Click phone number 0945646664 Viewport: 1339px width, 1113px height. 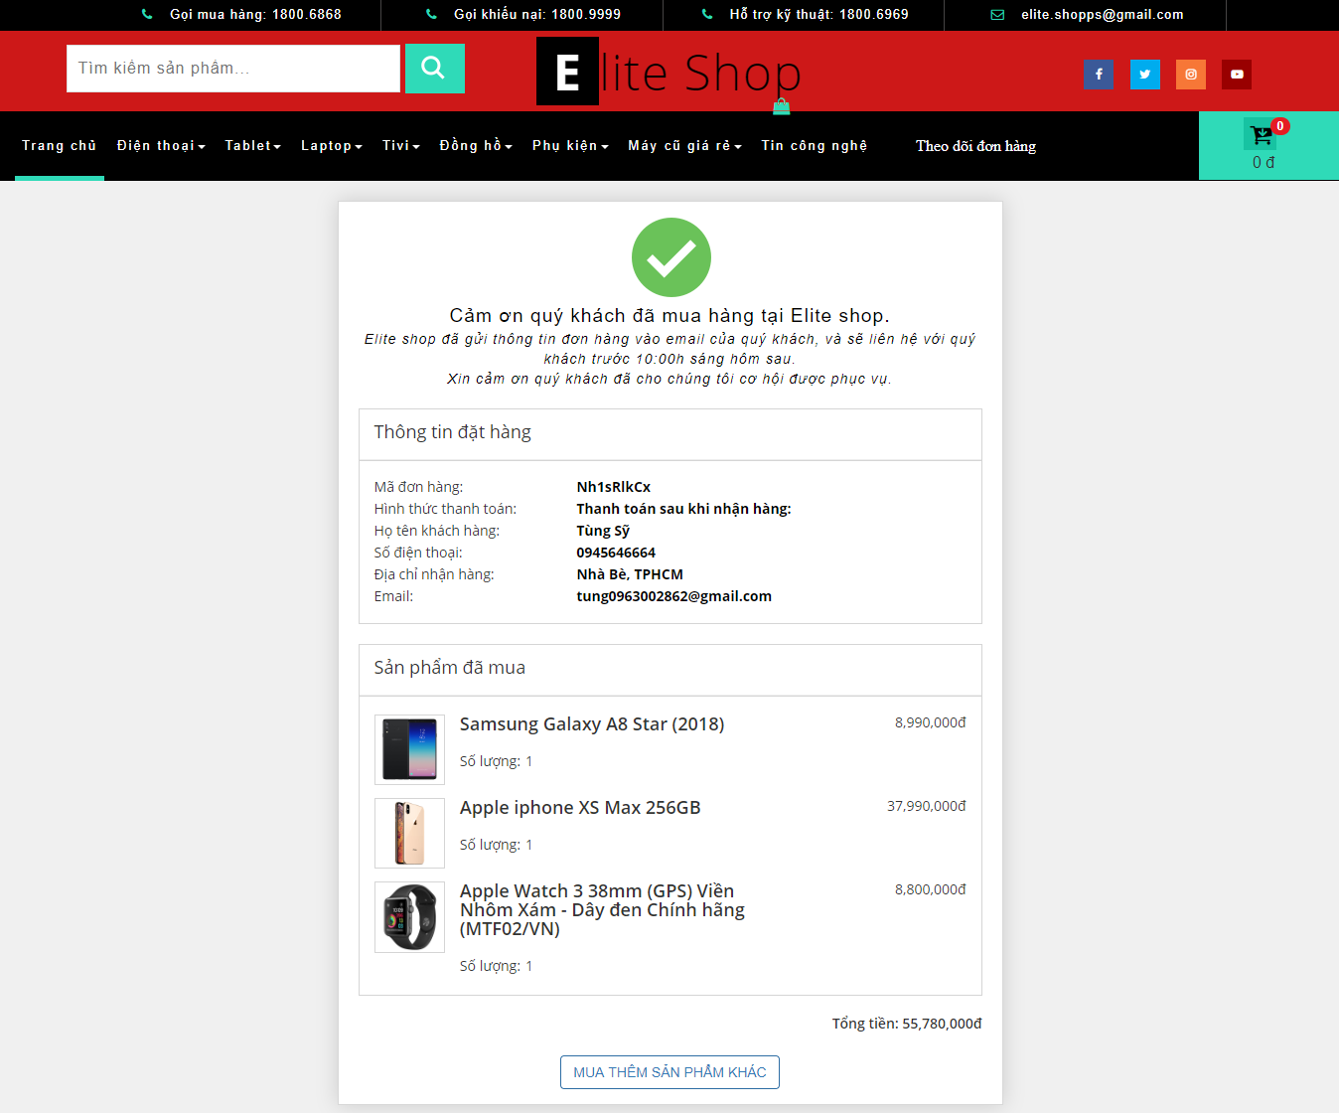point(616,553)
